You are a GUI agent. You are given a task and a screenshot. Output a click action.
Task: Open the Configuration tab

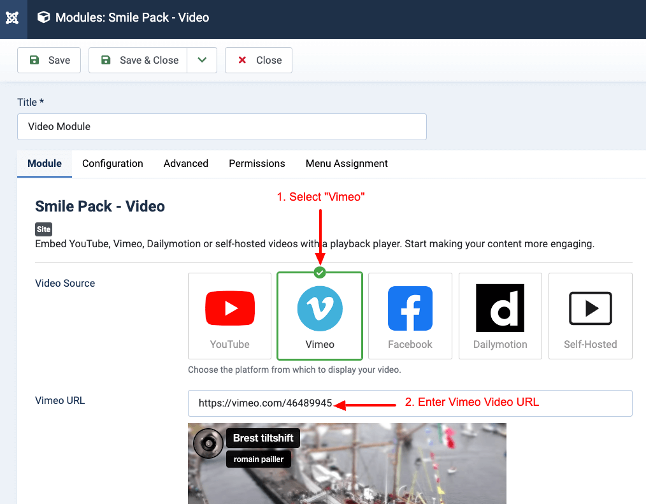click(x=113, y=164)
